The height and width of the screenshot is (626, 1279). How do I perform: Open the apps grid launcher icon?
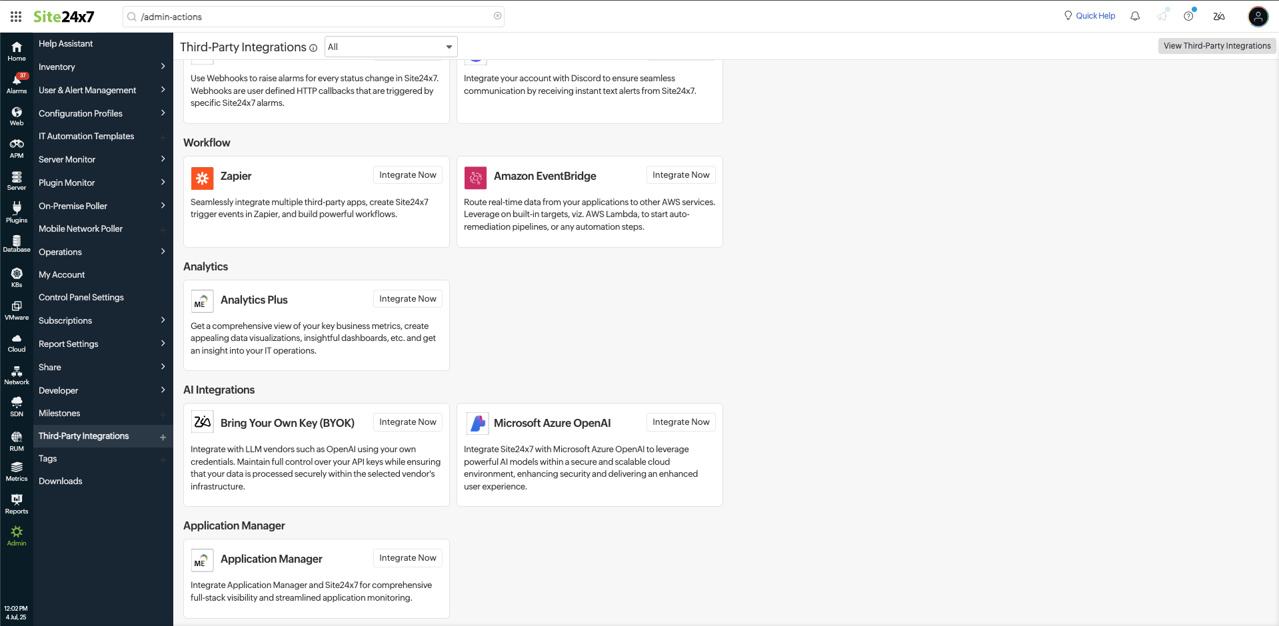(x=16, y=17)
